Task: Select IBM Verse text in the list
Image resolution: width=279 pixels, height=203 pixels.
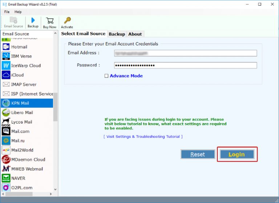Action: pos(21,56)
